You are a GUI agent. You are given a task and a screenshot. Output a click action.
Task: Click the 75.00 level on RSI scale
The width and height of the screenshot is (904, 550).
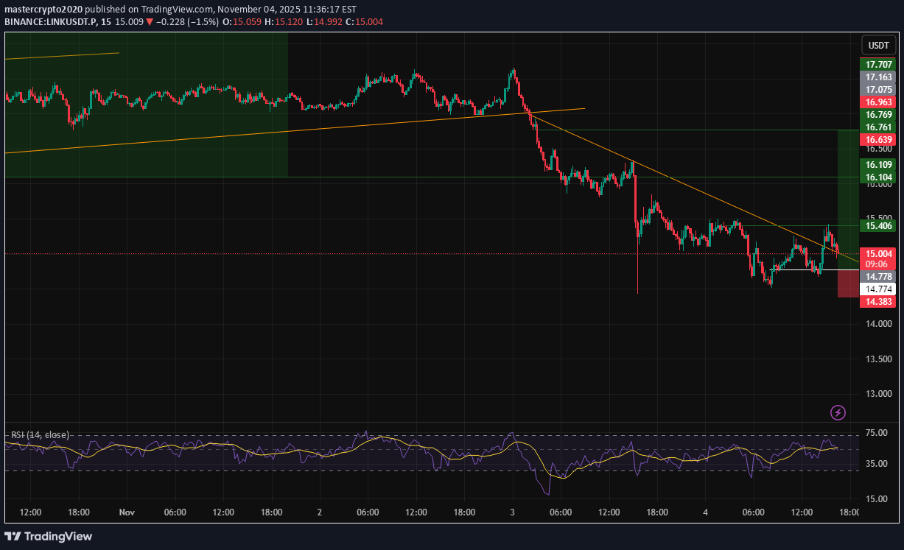click(877, 433)
